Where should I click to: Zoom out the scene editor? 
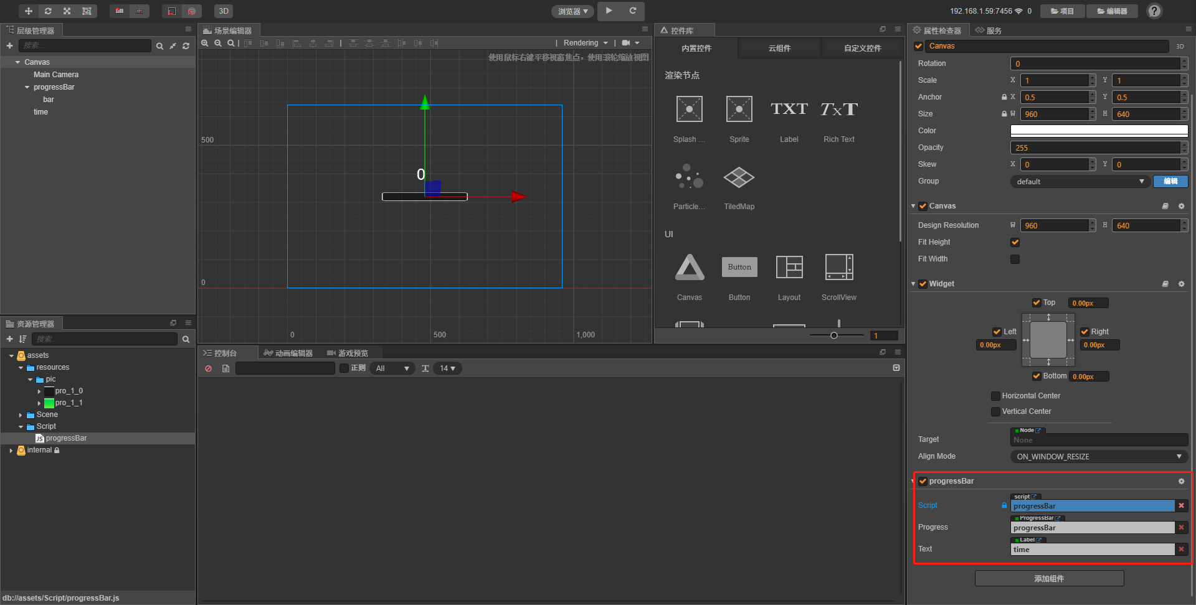pos(218,43)
